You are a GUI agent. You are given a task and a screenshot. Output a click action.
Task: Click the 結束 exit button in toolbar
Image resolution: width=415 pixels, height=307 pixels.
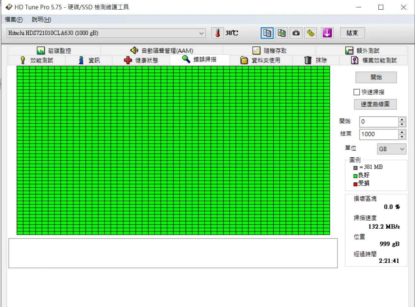click(352, 33)
